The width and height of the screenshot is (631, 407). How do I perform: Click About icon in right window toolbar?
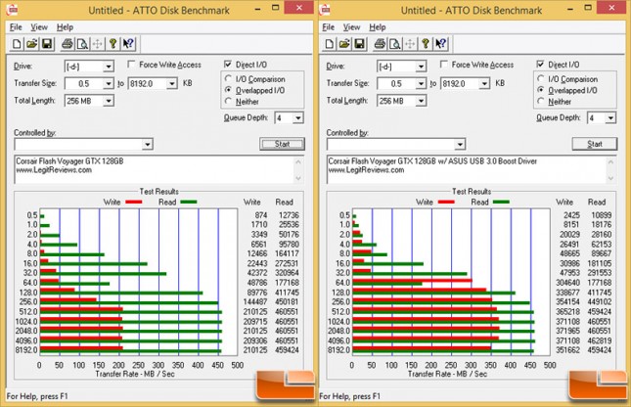[426, 43]
